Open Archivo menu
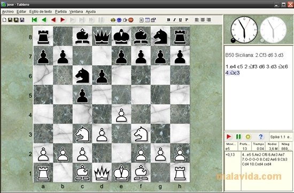Image resolution: width=294 pixels, height=193 pixels. (x=7, y=12)
